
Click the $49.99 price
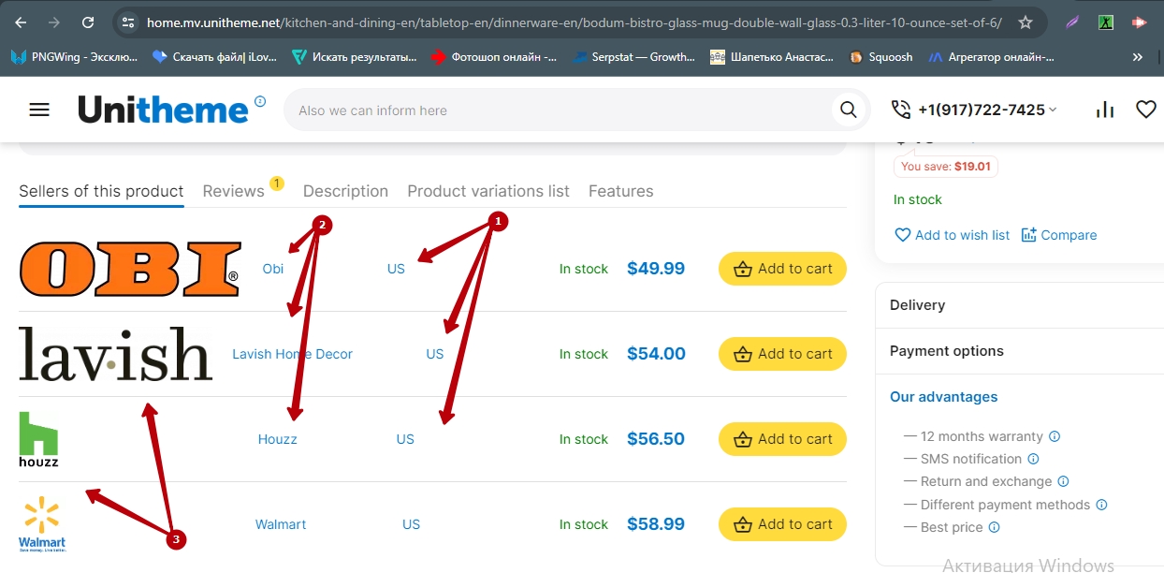tap(656, 269)
